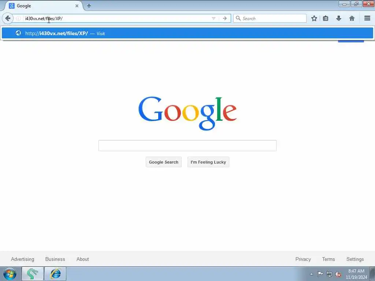Click the magnifier icon in the search box
Screen dimensions: 375x281
point(238,18)
